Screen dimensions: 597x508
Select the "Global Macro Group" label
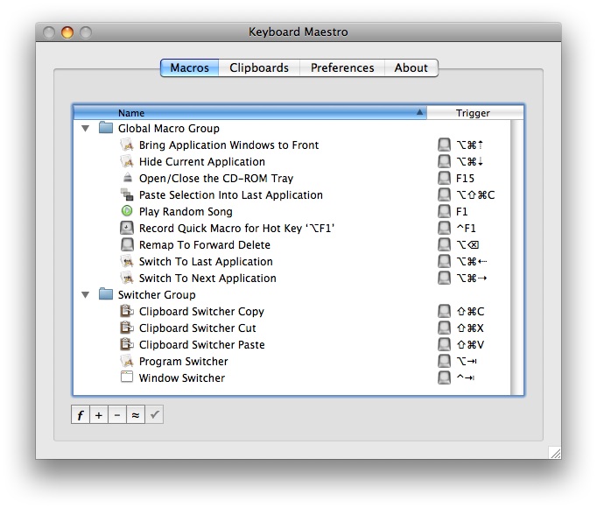(x=169, y=129)
